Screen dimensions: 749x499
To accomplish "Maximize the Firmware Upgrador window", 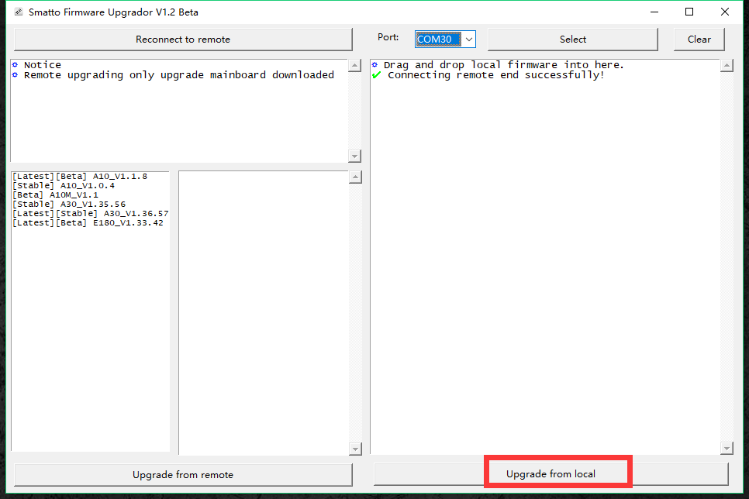I will [x=689, y=12].
